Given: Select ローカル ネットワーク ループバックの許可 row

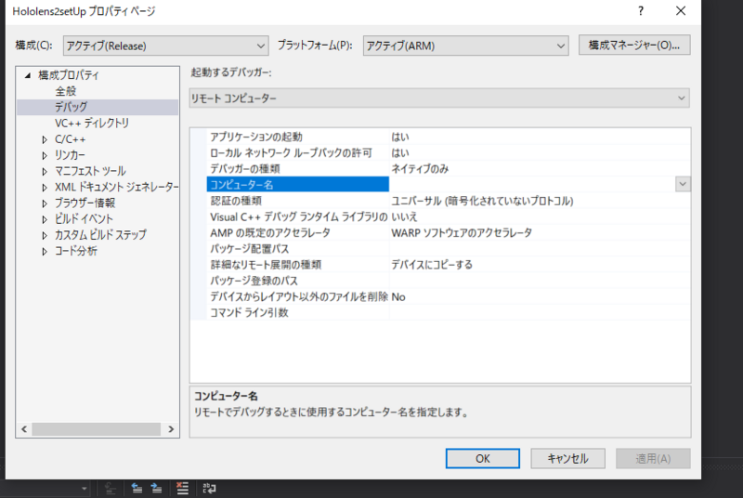Looking at the screenshot, I should point(449,152).
